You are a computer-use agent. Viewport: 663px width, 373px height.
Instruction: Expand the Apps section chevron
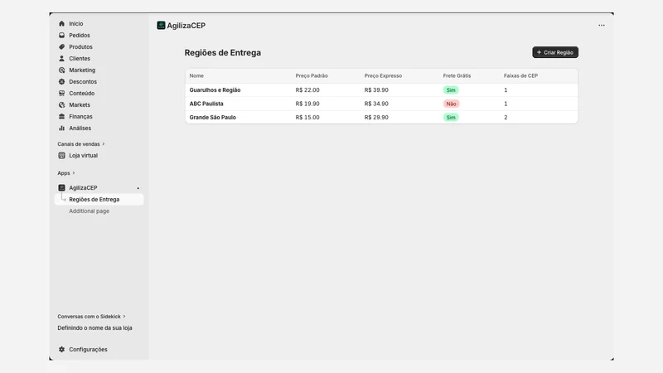[x=74, y=173]
